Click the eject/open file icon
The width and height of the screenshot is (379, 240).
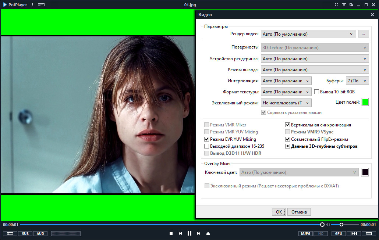[208, 233]
